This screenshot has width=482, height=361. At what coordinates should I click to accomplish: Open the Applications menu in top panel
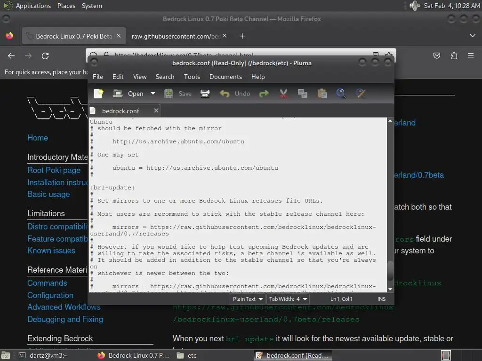[x=33, y=6]
